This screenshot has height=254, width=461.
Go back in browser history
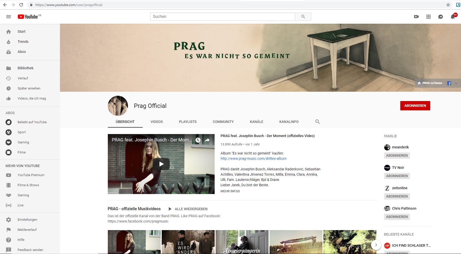pyautogui.click(x=5, y=5)
